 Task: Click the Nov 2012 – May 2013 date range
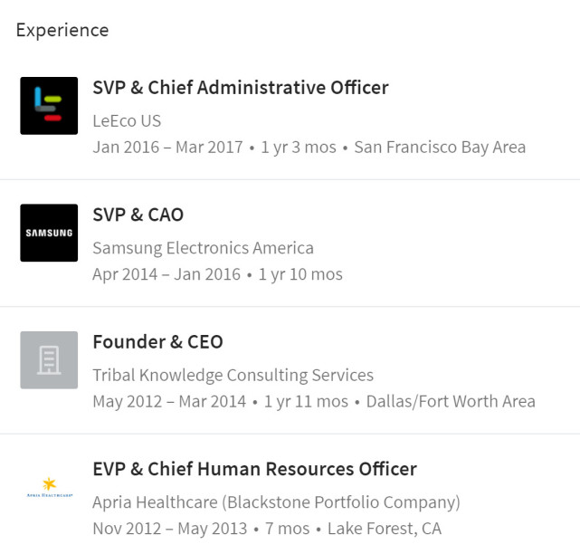pyautogui.click(x=168, y=528)
